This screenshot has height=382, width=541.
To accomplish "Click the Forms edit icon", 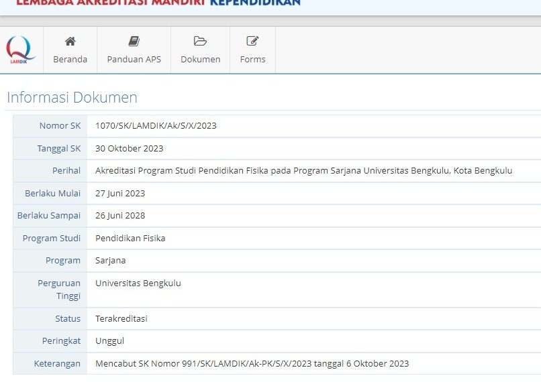I will 252,41.
